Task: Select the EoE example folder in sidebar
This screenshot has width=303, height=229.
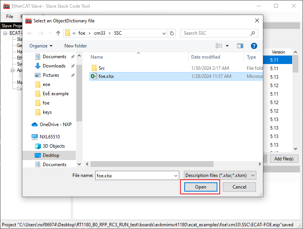Action: click(x=56, y=94)
